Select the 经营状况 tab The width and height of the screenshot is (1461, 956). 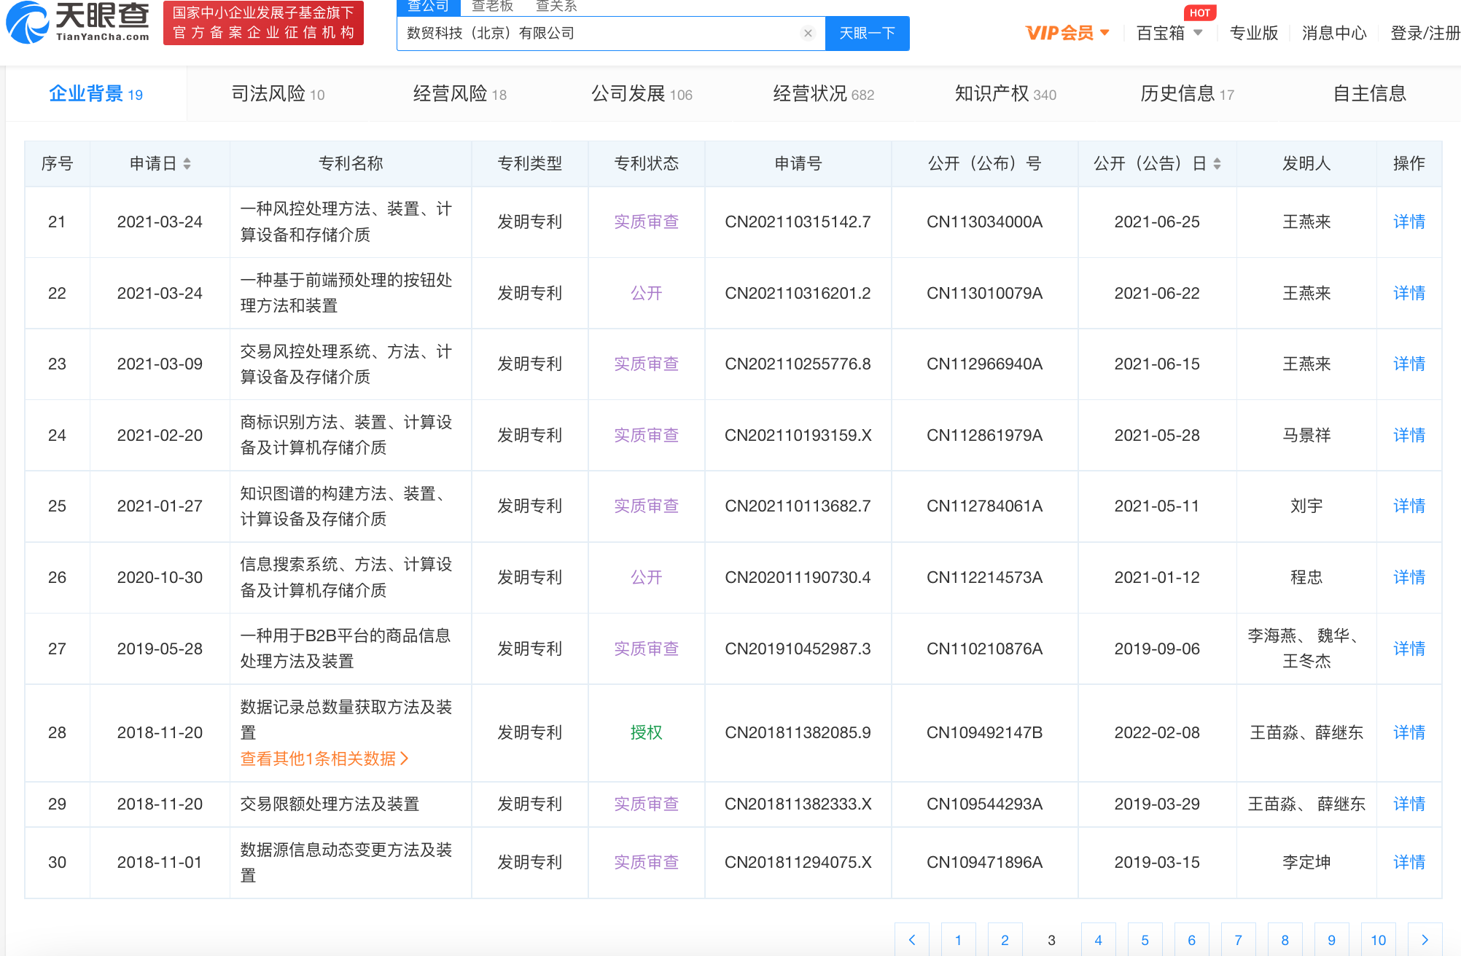tap(823, 93)
